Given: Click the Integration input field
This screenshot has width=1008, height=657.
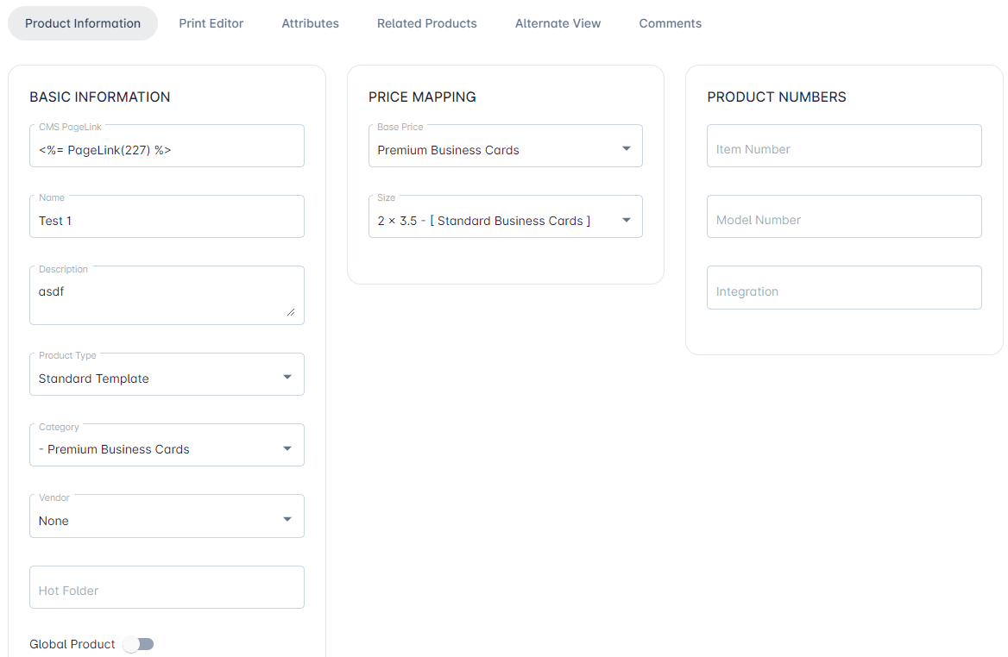Looking at the screenshot, I should tap(843, 291).
